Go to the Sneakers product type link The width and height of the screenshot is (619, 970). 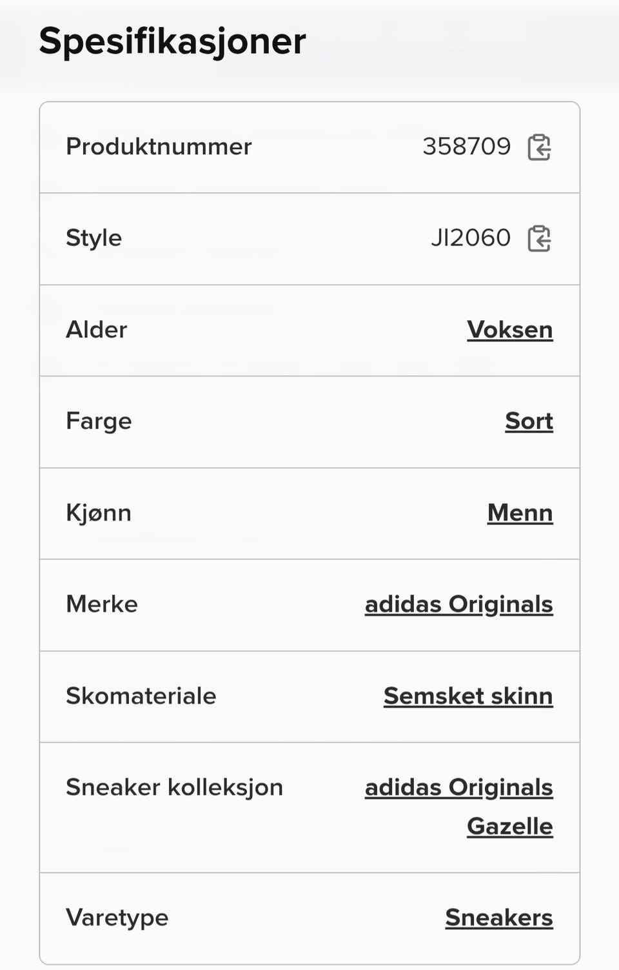[498, 918]
